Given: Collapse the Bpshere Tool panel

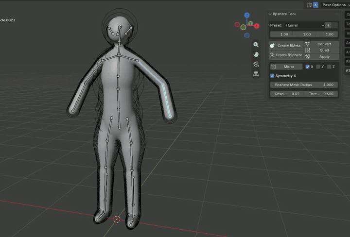Looking at the screenshot, I should pyautogui.click(x=270, y=14).
